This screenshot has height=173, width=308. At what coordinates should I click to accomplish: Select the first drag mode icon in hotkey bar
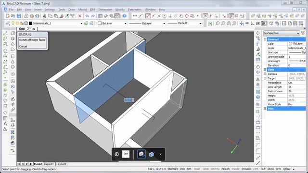point(141,154)
